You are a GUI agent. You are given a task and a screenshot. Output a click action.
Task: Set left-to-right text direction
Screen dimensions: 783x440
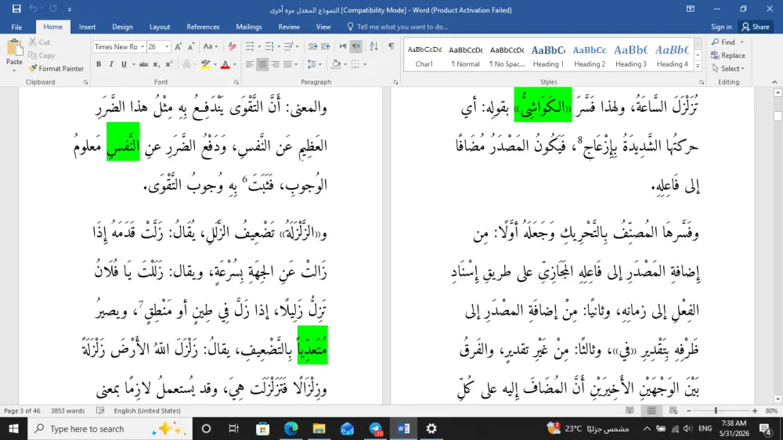point(343,46)
